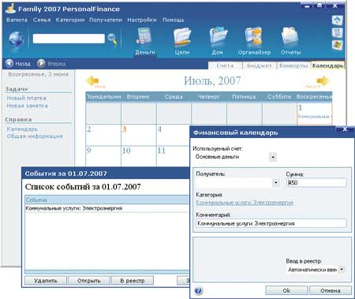Click the Июль, 2007 month heading
This screenshot has height=299, width=355.
coord(212,80)
